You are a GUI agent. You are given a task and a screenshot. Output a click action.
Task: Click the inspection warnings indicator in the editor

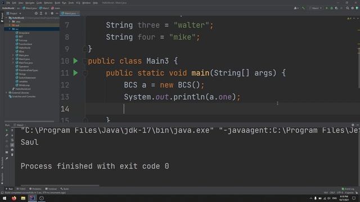(x=349, y=18)
